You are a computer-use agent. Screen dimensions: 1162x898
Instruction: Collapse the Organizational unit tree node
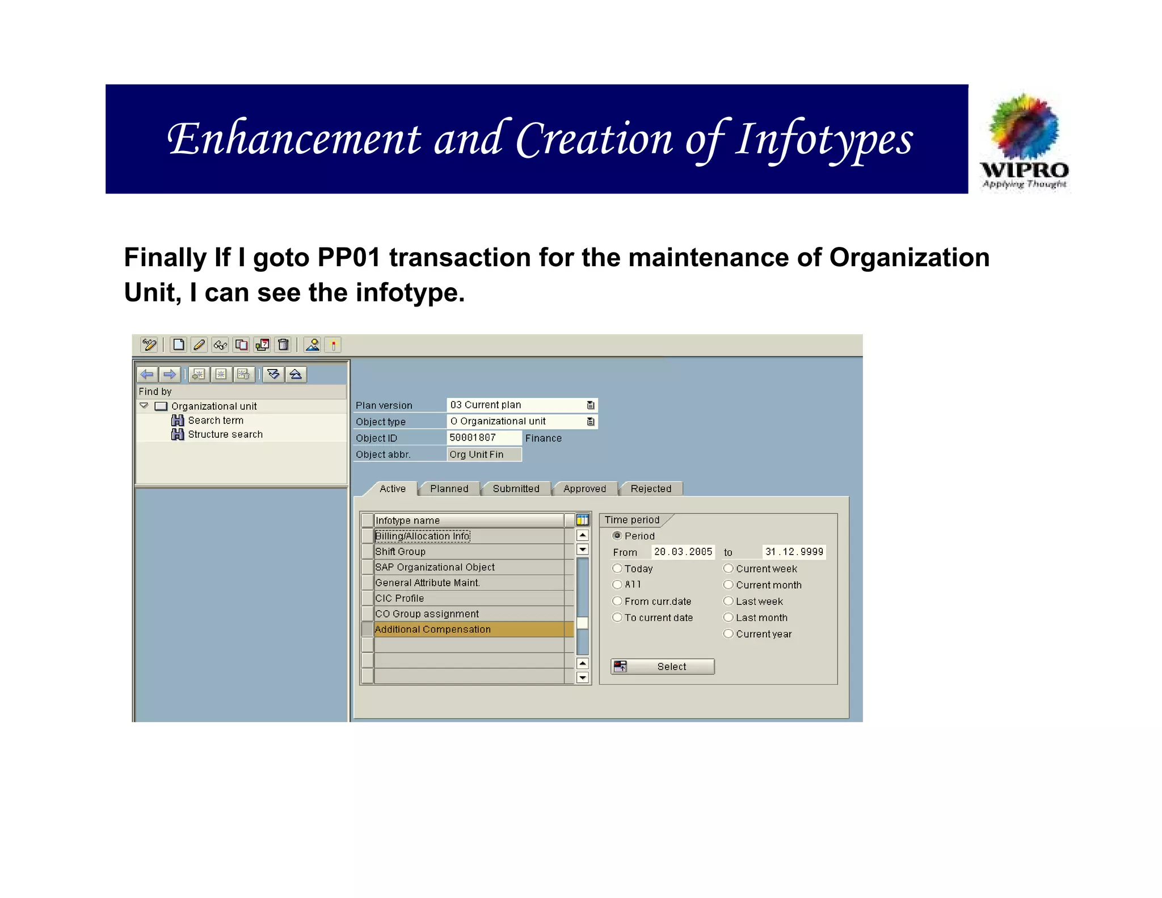tap(144, 406)
